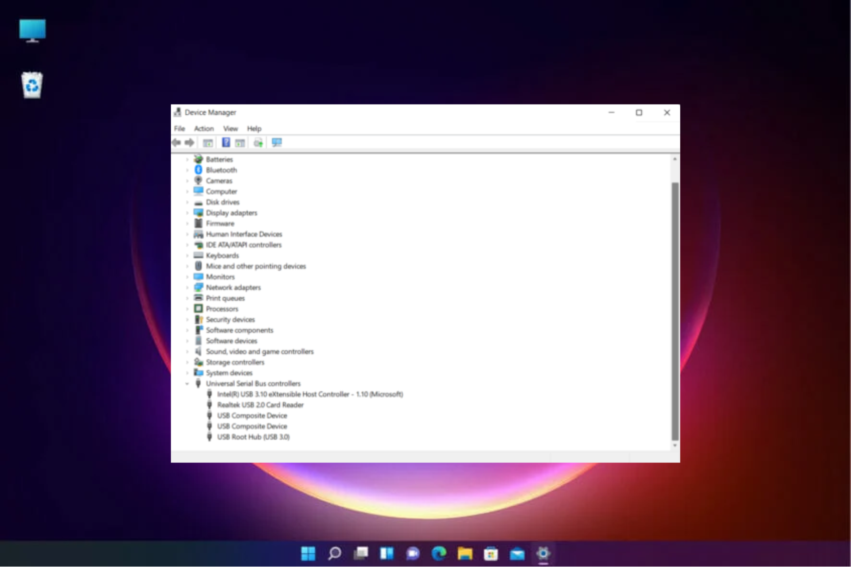
Task: Select the Human Interface Devices icon
Action: coord(199,234)
